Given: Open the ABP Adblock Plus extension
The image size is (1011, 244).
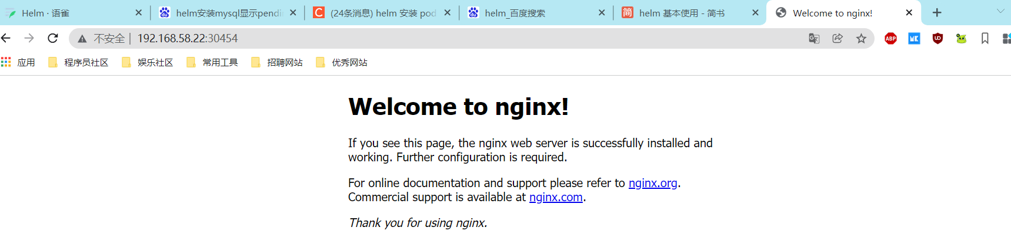Looking at the screenshot, I should pos(890,39).
